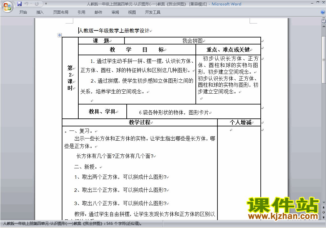Viewport: 326px width, 228px height.
Task: Click the Save floppy disk icon
Action: click(19, 4)
